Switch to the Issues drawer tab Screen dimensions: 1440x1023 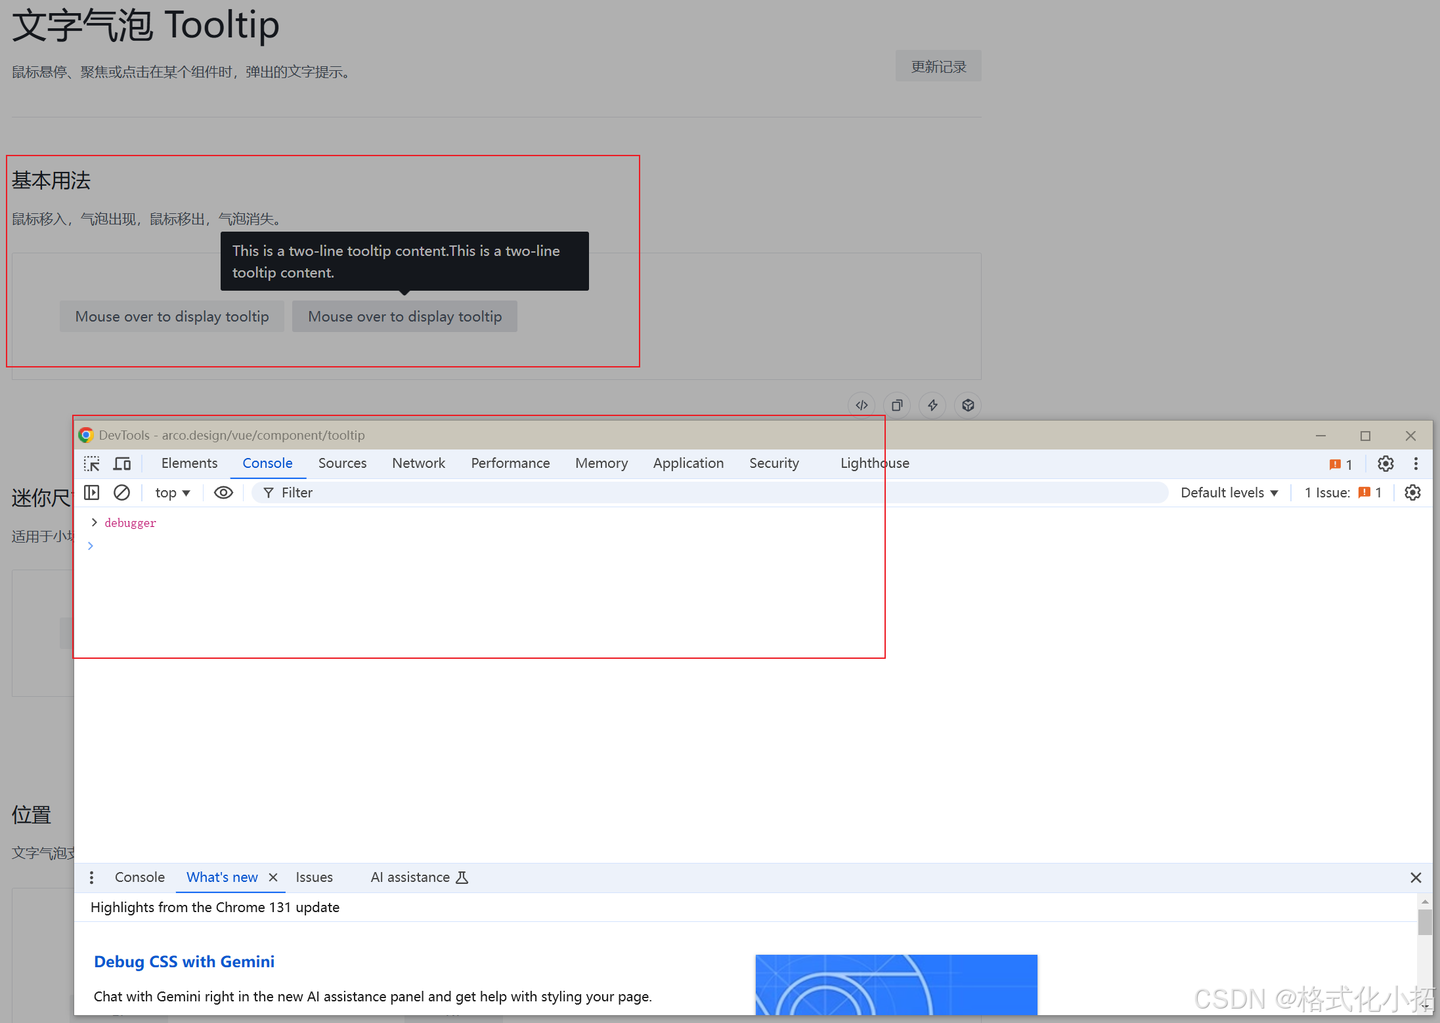[314, 877]
